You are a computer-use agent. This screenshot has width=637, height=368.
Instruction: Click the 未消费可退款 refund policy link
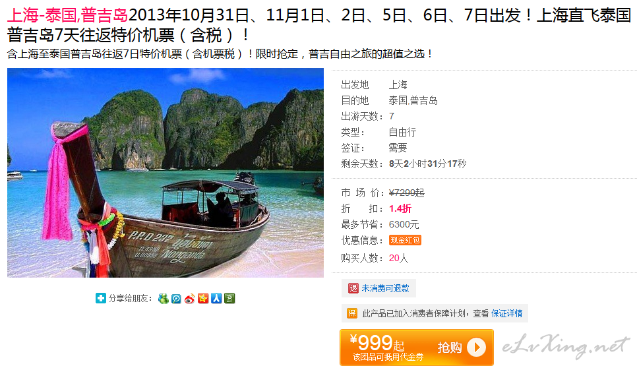click(x=386, y=288)
